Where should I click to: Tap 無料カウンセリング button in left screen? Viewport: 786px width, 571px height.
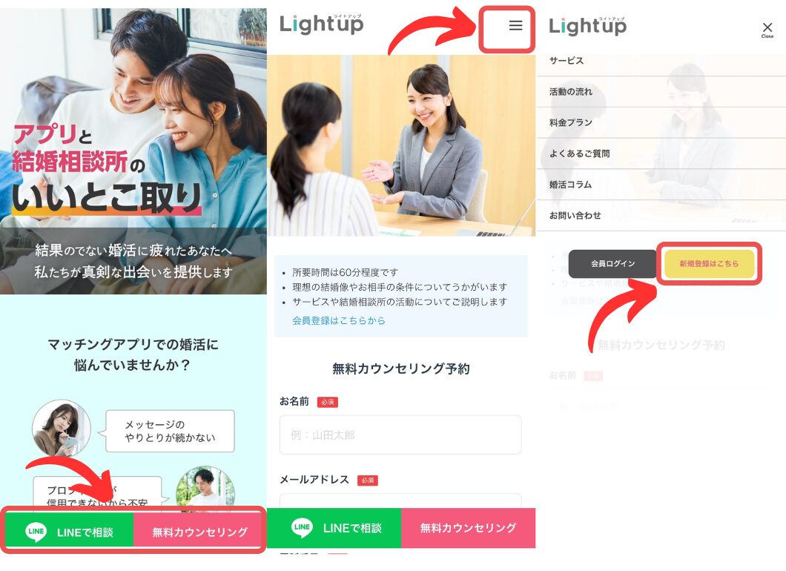(199, 532)
